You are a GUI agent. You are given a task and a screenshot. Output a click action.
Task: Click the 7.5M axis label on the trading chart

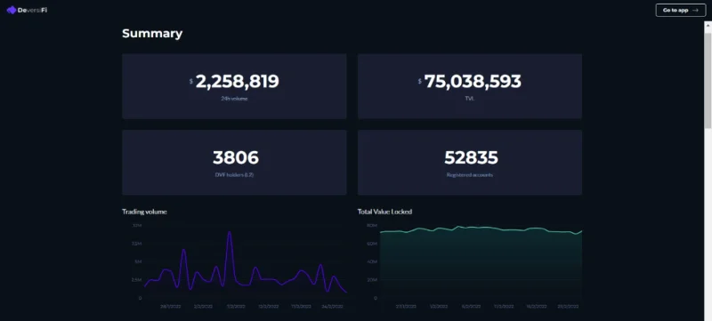[x=137, y=244]
